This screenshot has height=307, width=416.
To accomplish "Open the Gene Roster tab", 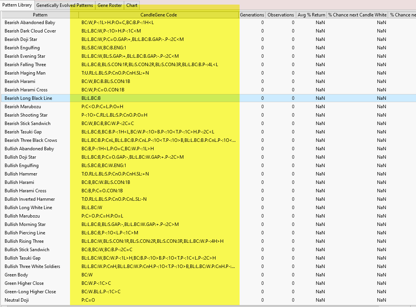I will coord(109,5).
